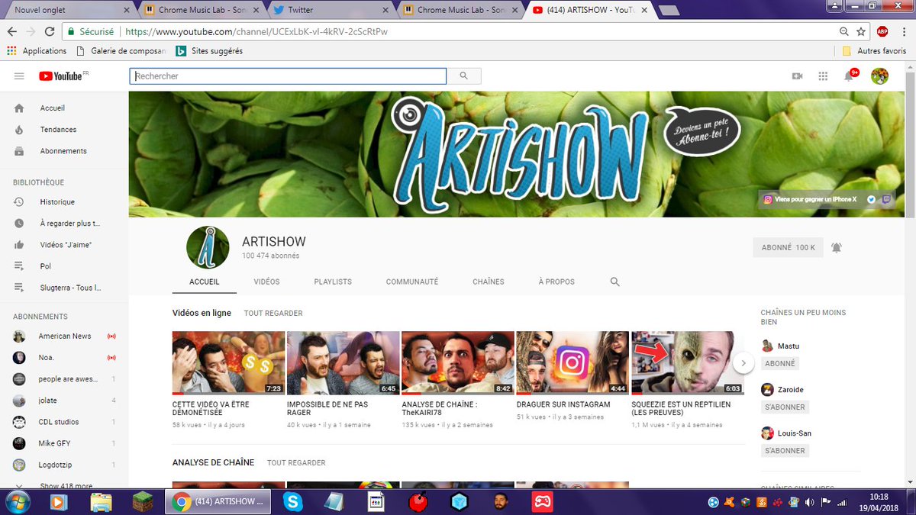Viewport: 916px width, 515px height.
Task: Open the Mastu channel link
Action: click(788, 346)
